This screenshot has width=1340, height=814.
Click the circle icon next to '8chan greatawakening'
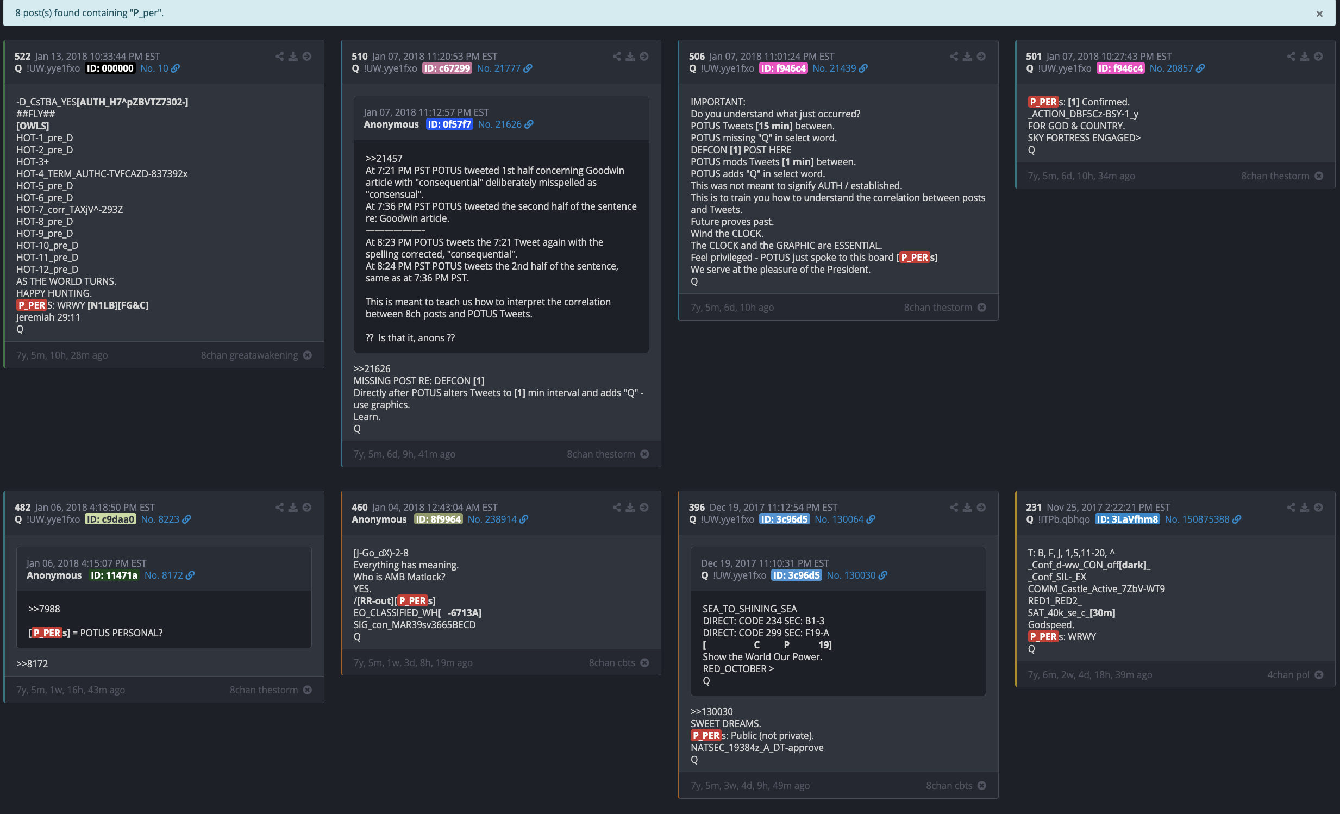[308, 355]
